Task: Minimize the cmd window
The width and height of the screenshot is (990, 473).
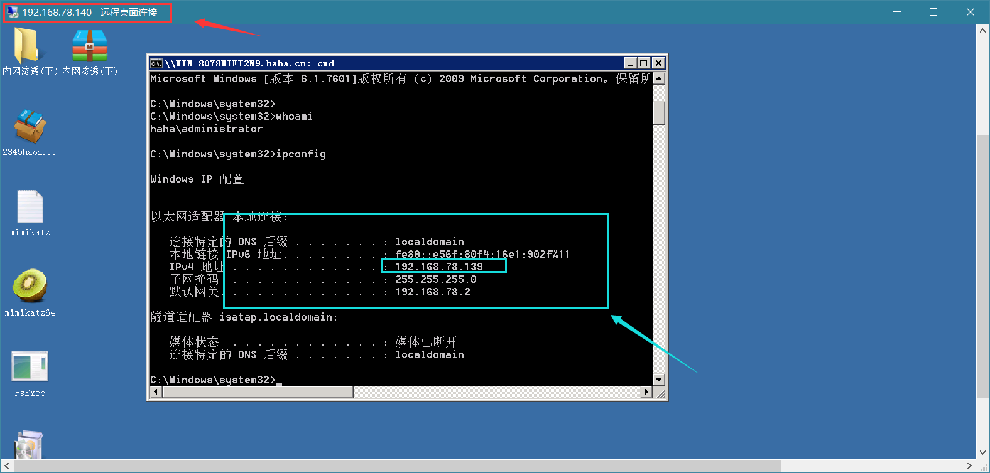Action: pos(631,63)
